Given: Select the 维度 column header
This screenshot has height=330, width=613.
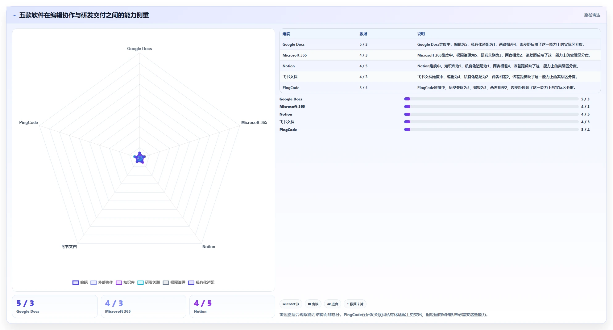Looking at the screenshot, I should click(286, 34).
